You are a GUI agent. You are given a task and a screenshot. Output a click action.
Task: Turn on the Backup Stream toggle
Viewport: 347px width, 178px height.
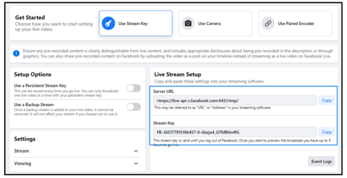134,107
